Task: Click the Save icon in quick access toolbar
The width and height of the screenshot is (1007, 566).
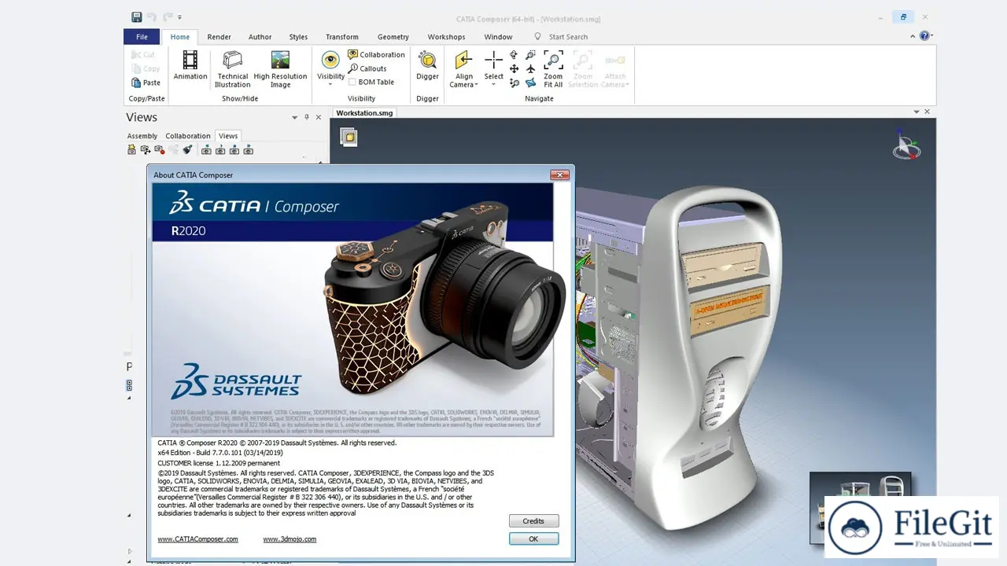Action: point(137,17)
